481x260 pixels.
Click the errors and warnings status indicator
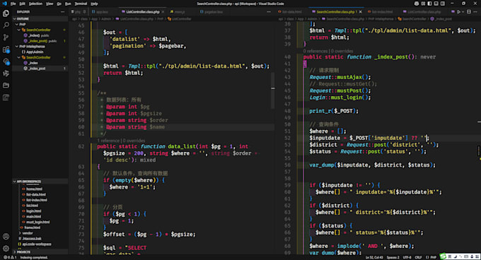point(10,258)
